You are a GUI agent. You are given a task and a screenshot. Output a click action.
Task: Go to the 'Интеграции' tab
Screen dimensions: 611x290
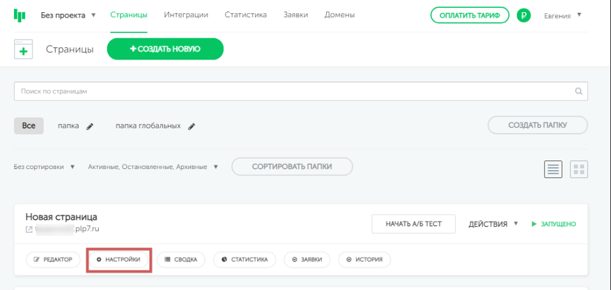pos(186,15)
